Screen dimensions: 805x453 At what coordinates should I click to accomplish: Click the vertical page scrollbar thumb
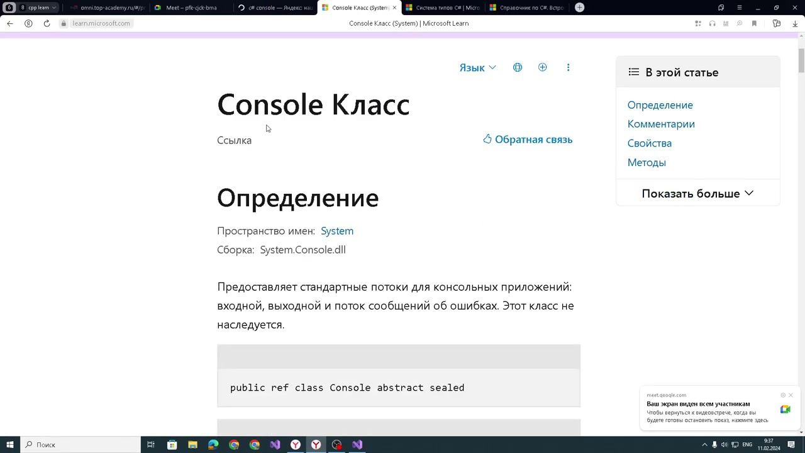(x=801, y=60)
